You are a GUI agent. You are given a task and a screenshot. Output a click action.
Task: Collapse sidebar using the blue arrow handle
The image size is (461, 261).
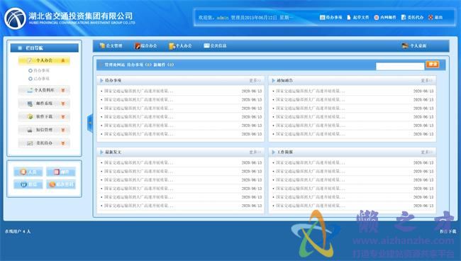(90, 123)
